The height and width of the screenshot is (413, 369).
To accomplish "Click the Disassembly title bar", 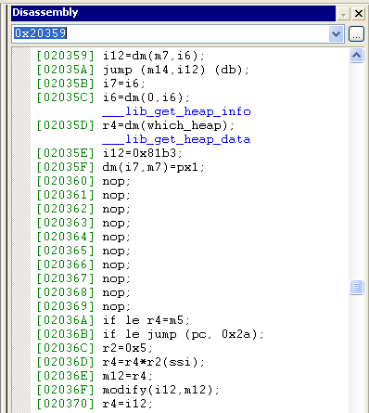I will (x=173, y=13).
